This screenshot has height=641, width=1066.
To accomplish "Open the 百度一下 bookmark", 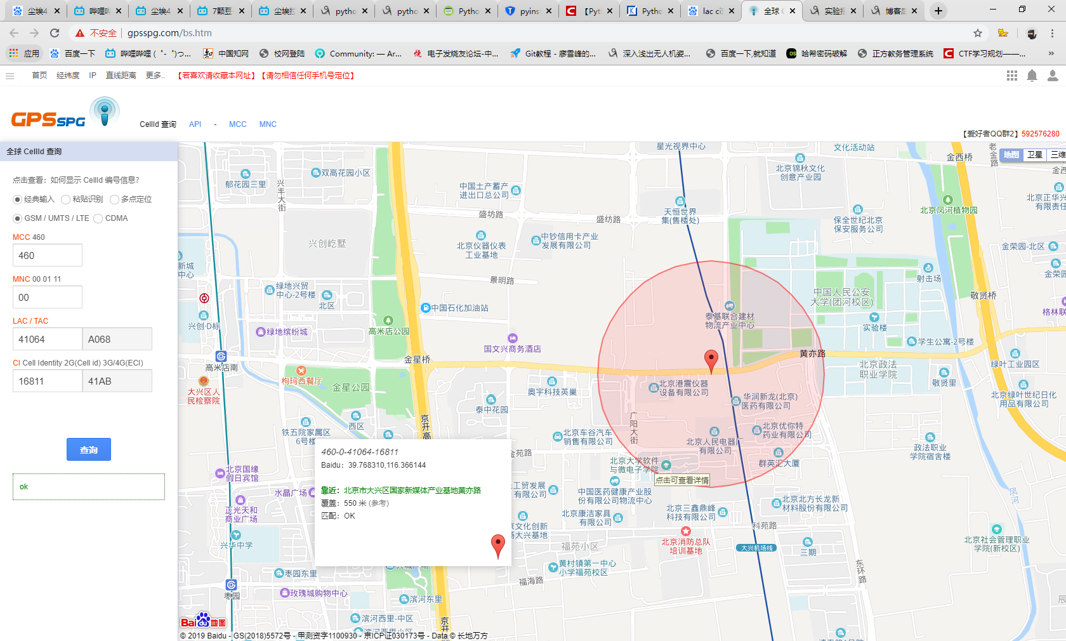I will [x=73, y=53].
